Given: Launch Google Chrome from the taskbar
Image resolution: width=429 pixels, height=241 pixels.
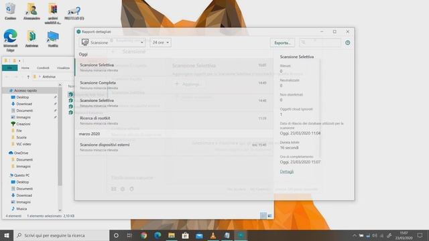Looking at the screenshot, I should tap(143, 235).
